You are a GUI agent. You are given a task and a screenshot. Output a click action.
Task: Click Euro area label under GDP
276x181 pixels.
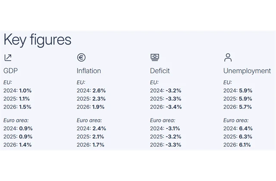(x=16, y=120)
